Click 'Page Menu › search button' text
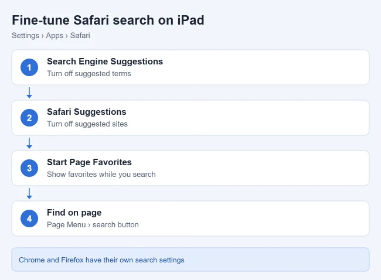The width and height of the screenshot is (381, 280). [x=93, y=224]
